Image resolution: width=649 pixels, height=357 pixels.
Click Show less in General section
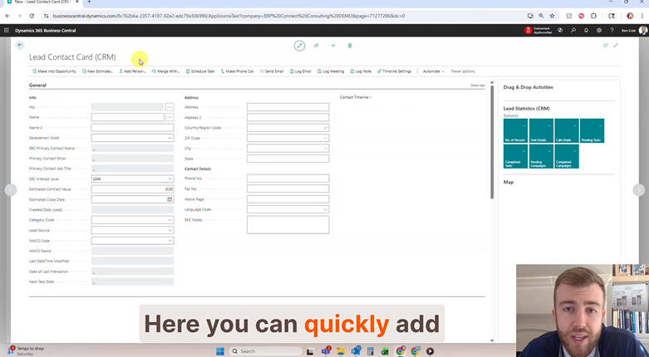coord(478,86)
